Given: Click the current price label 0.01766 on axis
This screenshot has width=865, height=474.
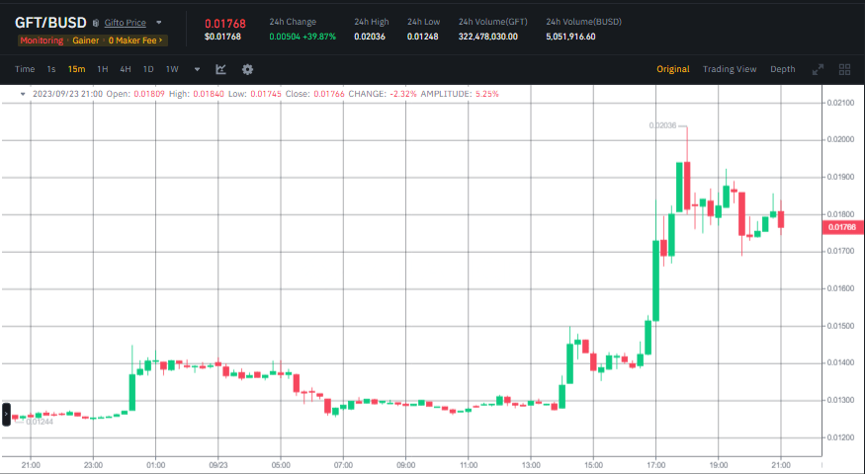Looking at the screenshot, I should (842, 227).
